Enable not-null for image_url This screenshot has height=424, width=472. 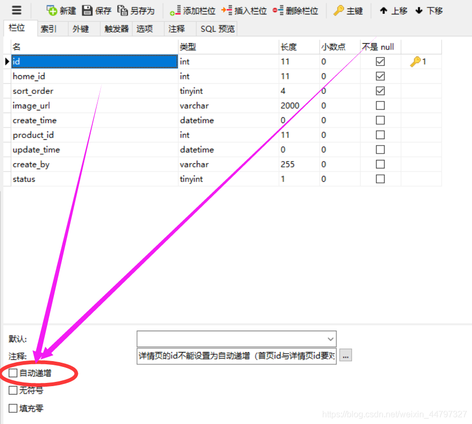(380, 106)
